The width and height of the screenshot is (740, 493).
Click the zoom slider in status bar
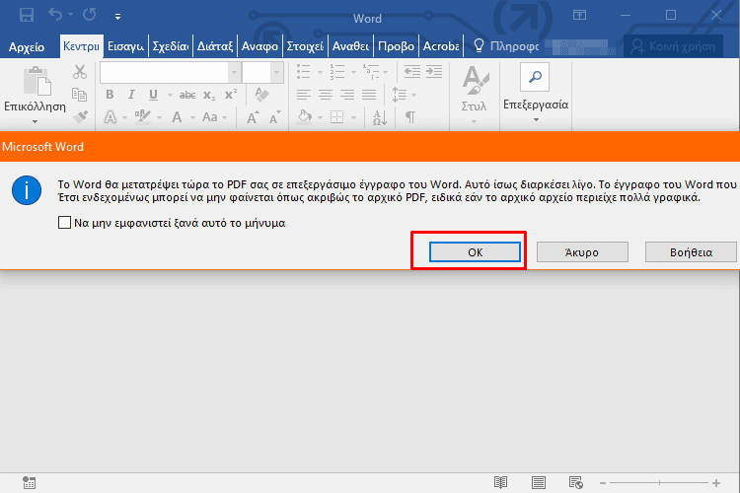[659, 482]
